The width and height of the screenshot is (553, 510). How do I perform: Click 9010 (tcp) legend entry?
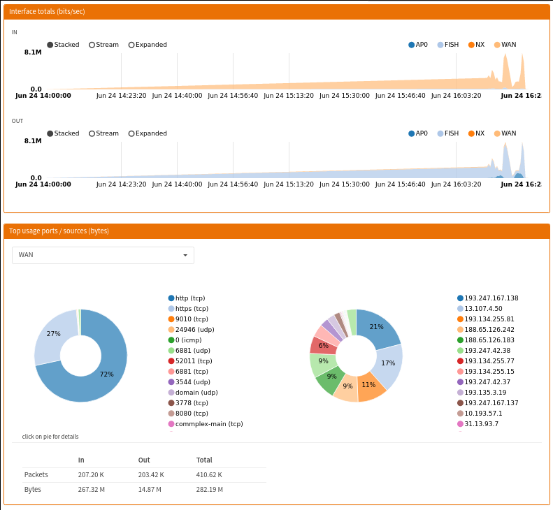(188, 319)
